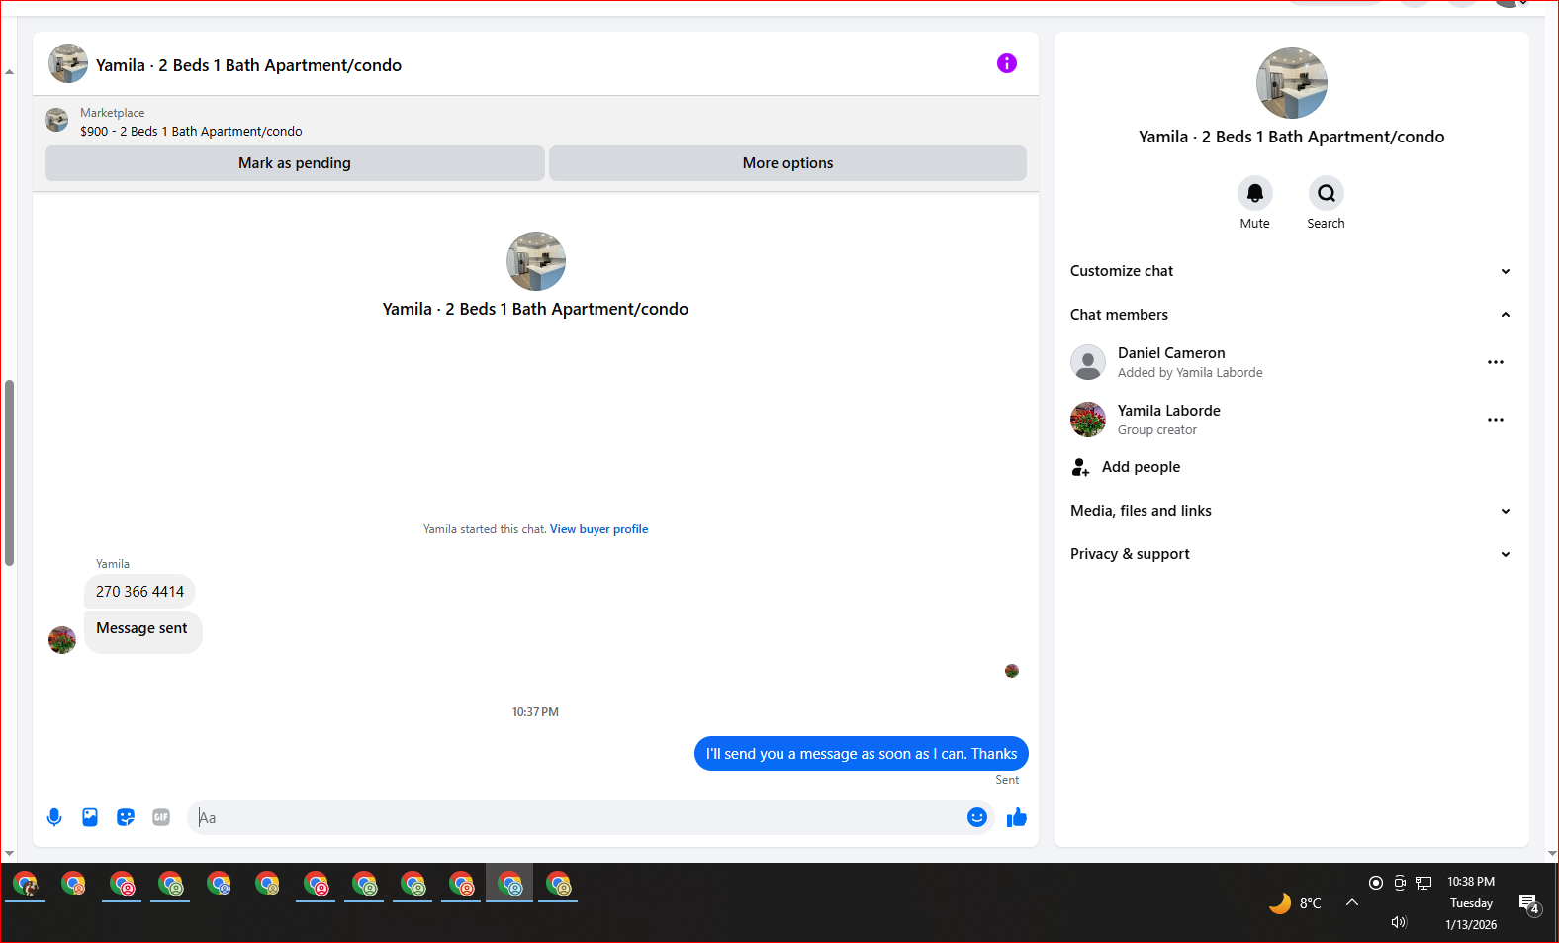The height and width of the screenshot is (943, 1559).
Task: Click the page's left vertical scrollbar thumb
Action: point(9,473)
